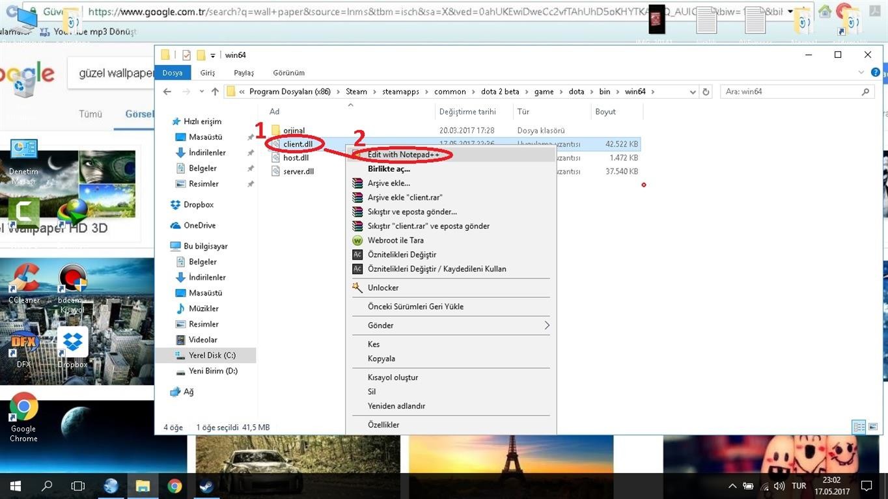The image size is (888, 499).
Task: Open Windows Start menu
Action: click(x=15, y=486)
